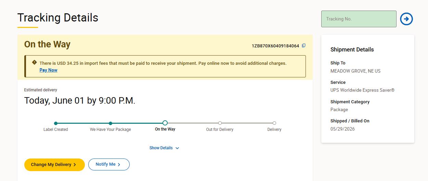This screenshot has width=428, height=181.
Task: Click the Package shipment category value
Action: 339,110
